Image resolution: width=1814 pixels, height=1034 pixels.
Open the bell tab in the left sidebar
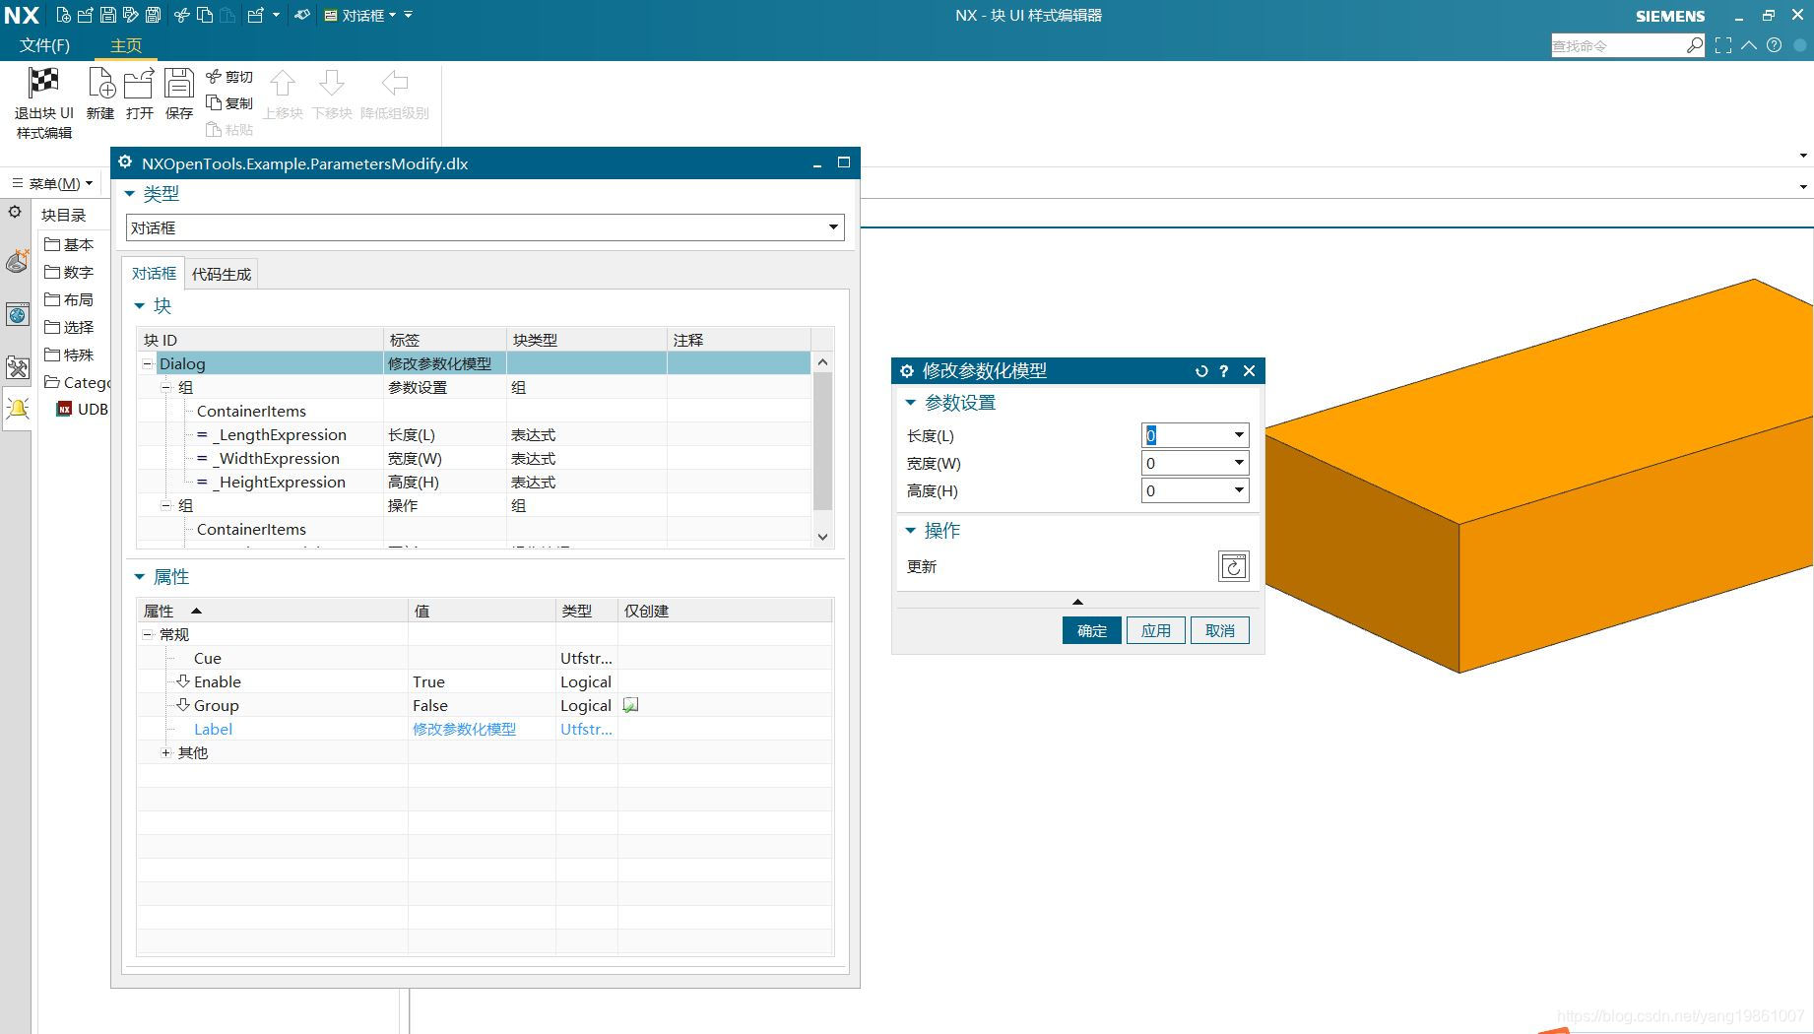click(17, 409)
